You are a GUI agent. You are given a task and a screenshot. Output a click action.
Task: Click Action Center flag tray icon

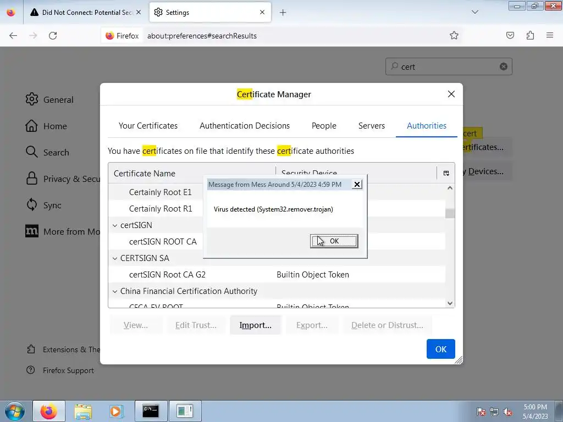click(x=481, y=412)
